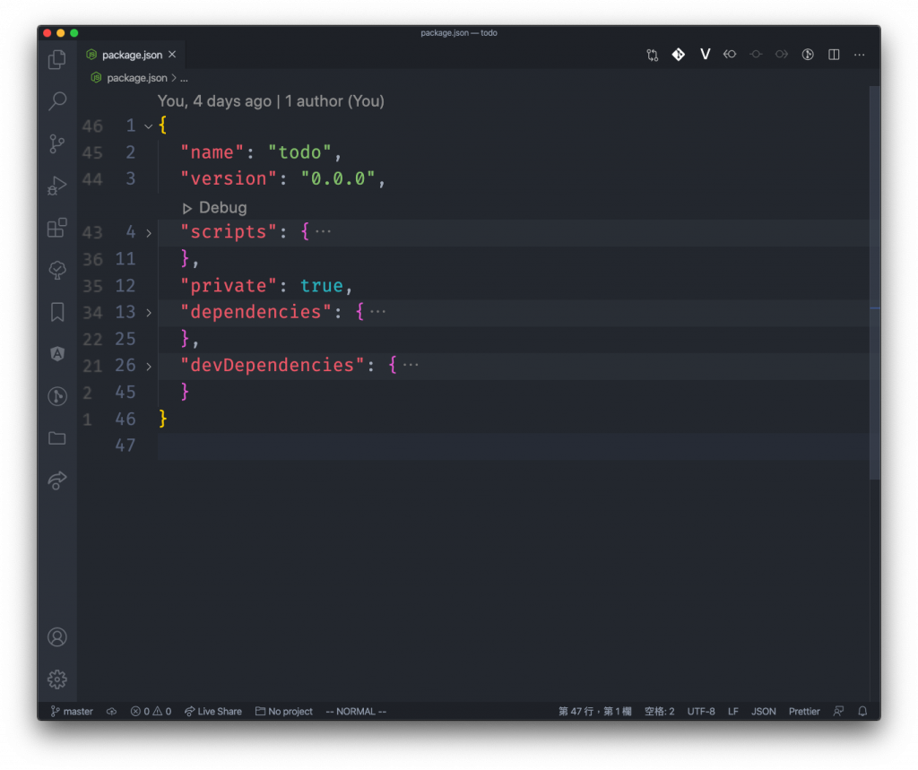Image resolution: width=918 pixels, height=770 pixels.
Task: Click the sync cloud icon in status bar
Action: point(111,712)
